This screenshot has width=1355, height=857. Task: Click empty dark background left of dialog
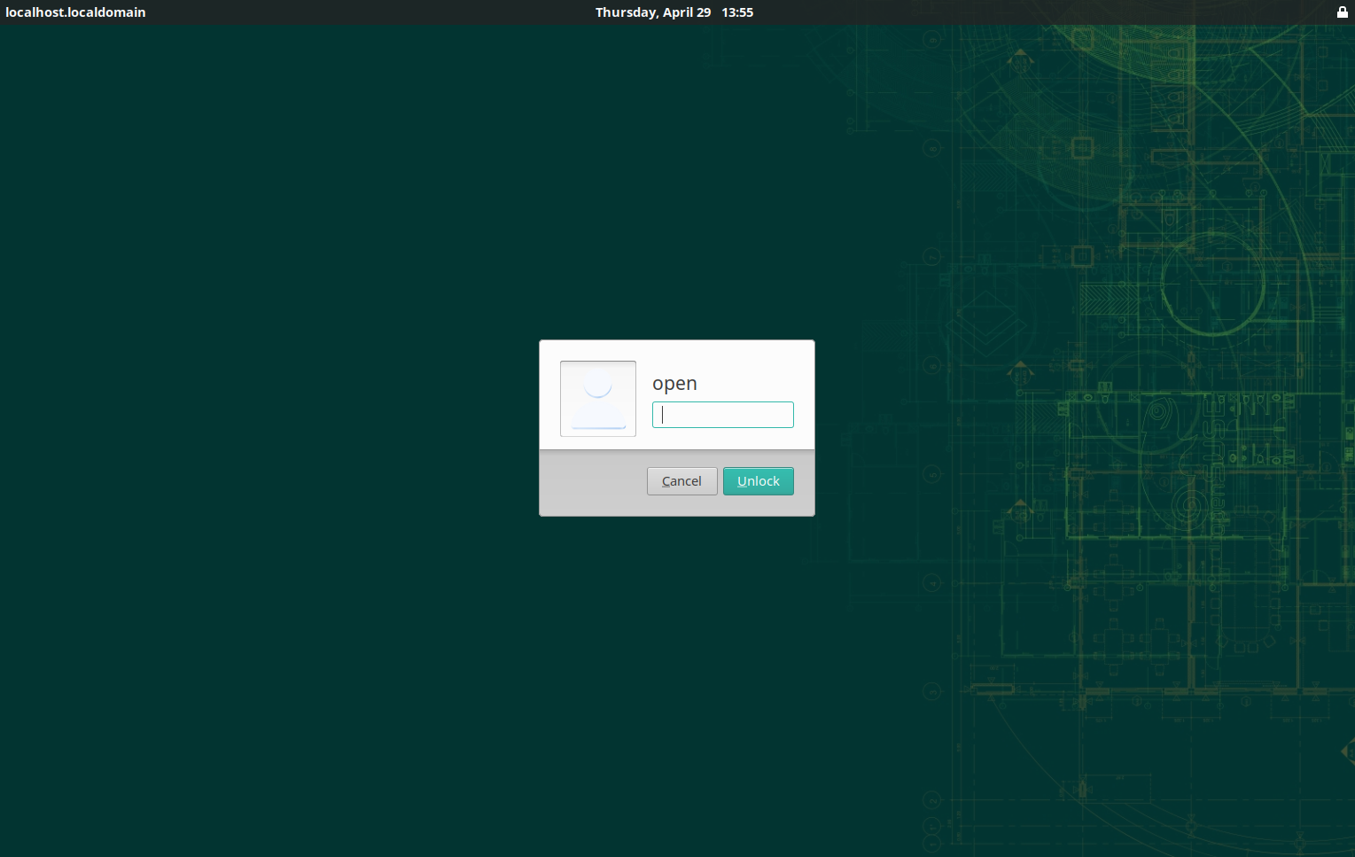[266, 425]
